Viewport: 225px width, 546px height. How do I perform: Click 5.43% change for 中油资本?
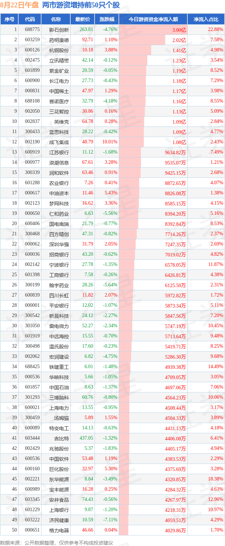(x=112, y=193)
